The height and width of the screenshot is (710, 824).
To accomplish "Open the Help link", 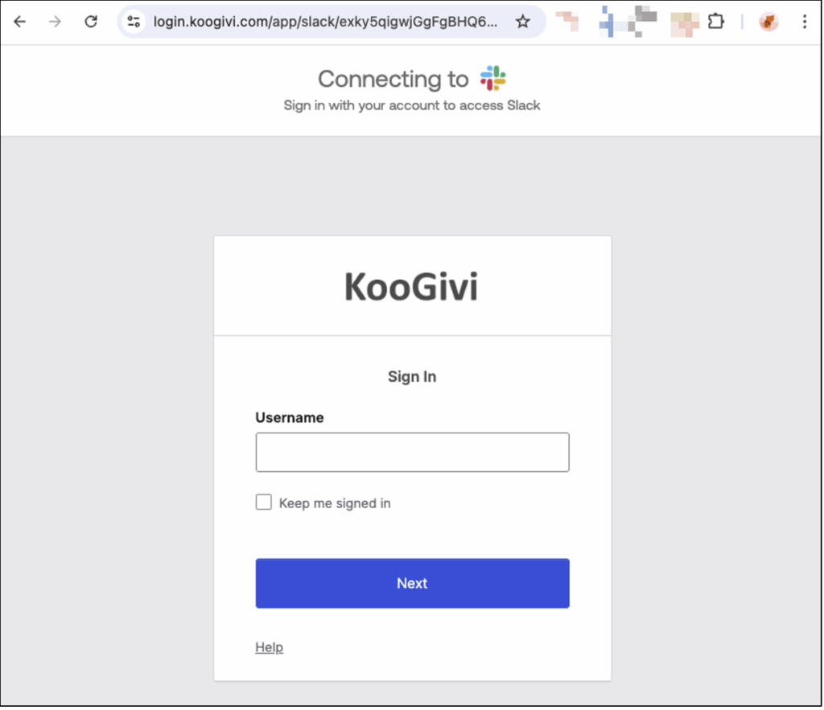I will click(269, 647).
